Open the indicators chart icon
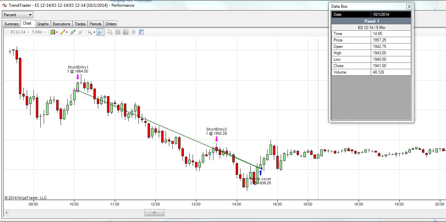 126,32
